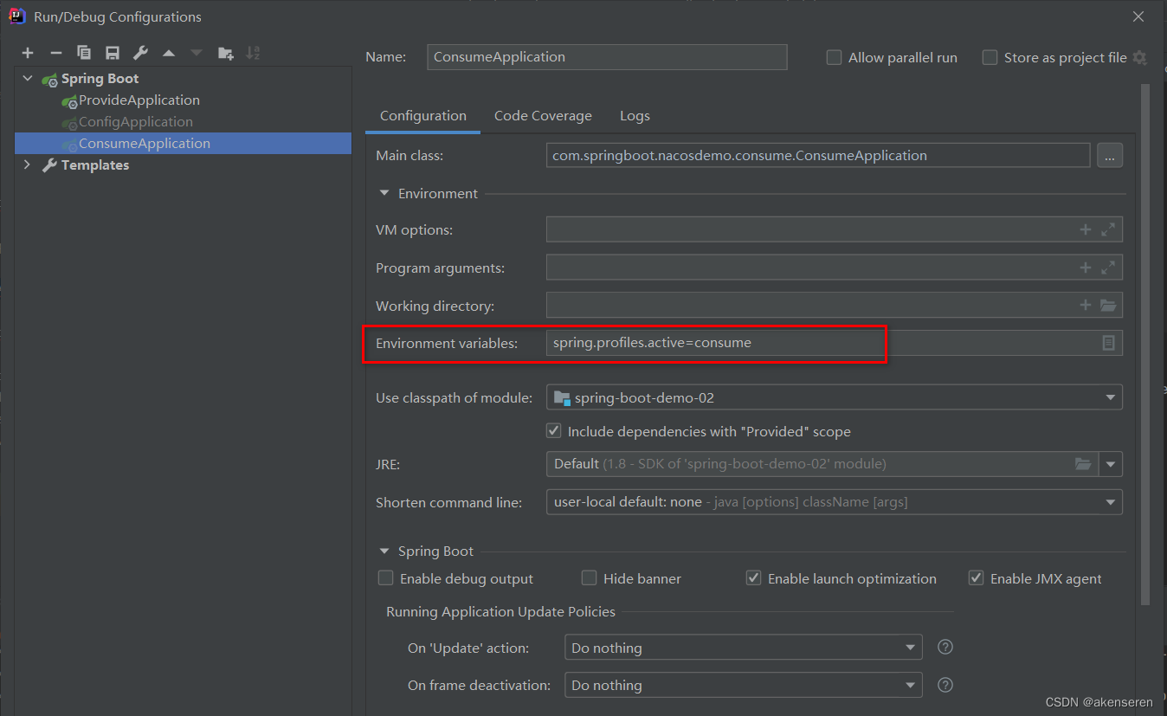Click the vertical scrollbar in settings panel
This screenshot has height=716, width=1167.
click(x=1145, y=344)
